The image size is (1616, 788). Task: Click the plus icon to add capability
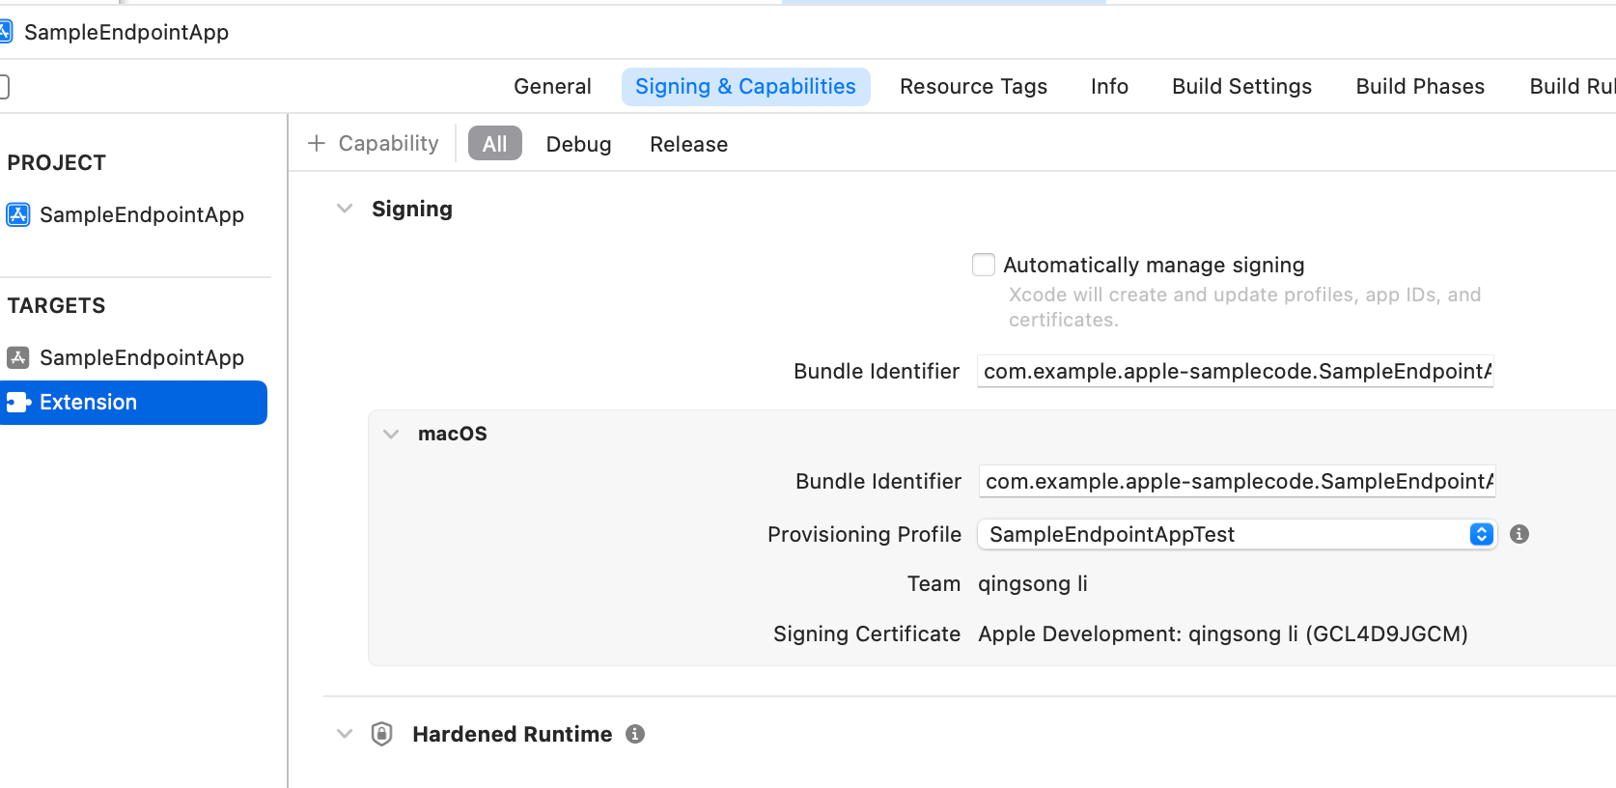316,144
